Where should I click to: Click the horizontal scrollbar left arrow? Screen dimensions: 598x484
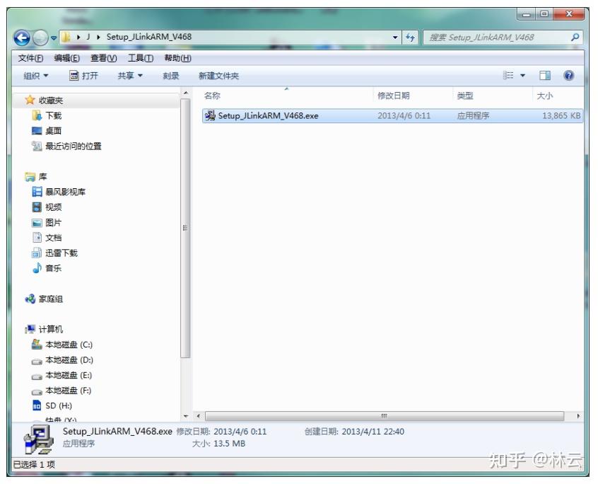[198, 416]
